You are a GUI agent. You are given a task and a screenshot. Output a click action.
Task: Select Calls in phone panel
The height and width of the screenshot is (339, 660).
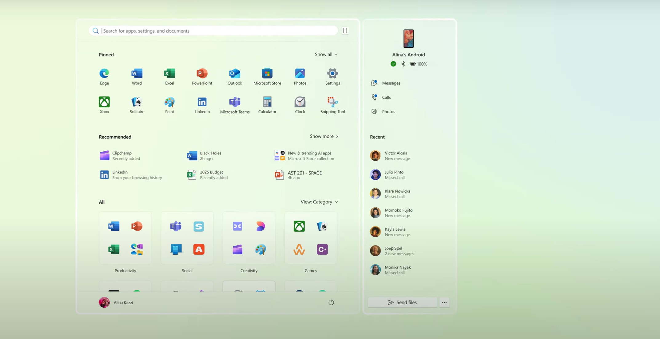386,97
